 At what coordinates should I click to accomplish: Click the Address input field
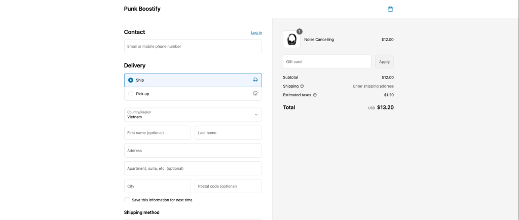[193, 151]
